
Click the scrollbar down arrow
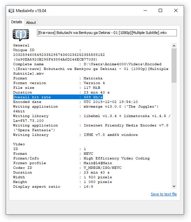pos(174,186)
